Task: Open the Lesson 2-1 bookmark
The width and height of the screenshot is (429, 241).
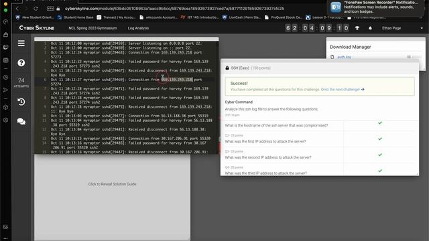Action: (324, 17)
